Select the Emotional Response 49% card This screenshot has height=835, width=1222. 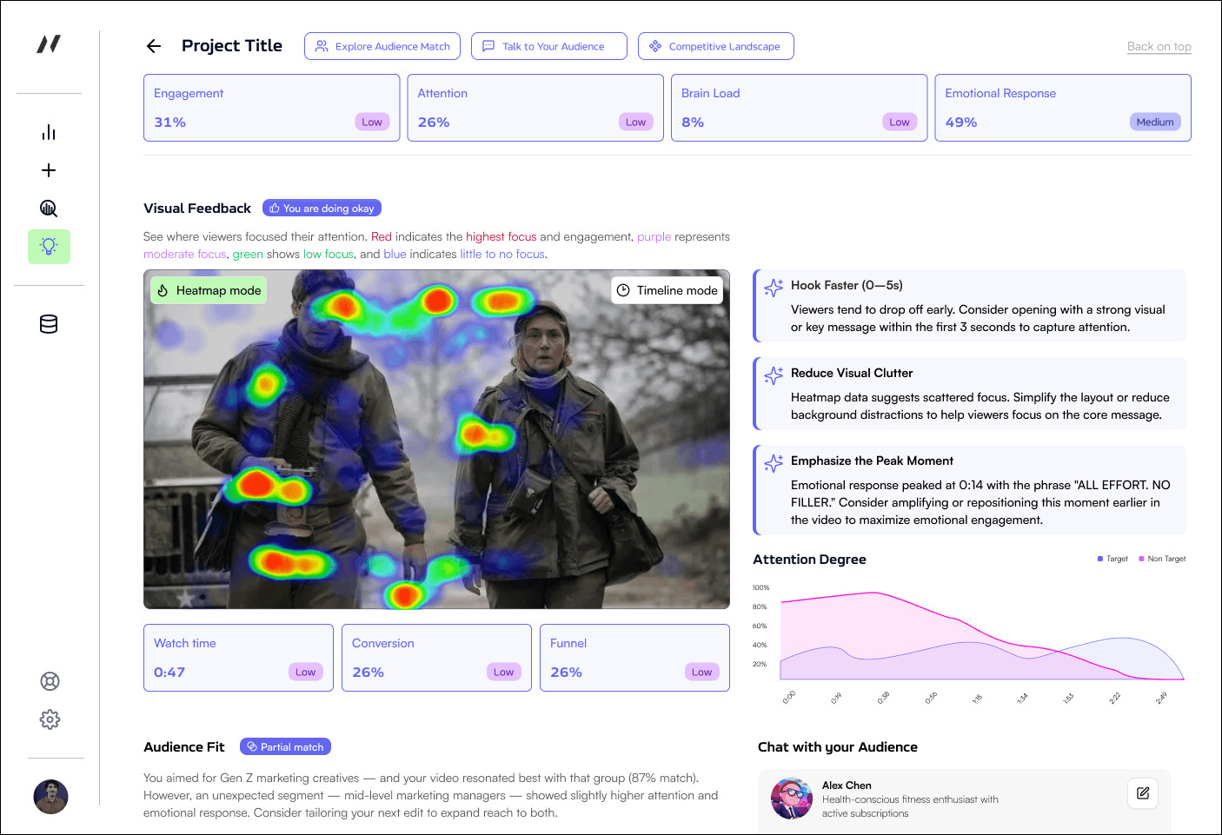(1063, 108)
